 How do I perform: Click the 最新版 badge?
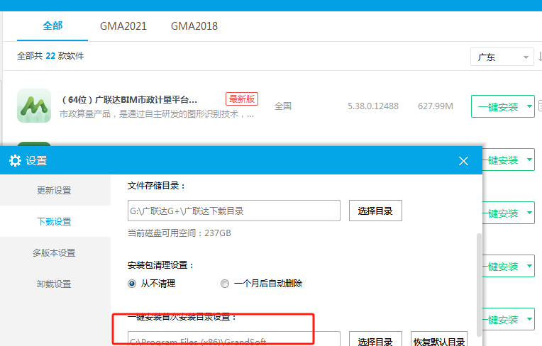point(242,99)
